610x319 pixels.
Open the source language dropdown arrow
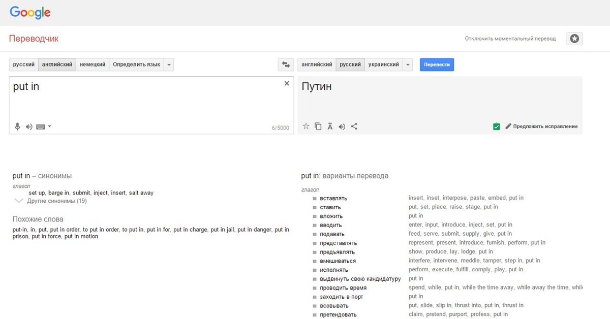coord(169,65)
